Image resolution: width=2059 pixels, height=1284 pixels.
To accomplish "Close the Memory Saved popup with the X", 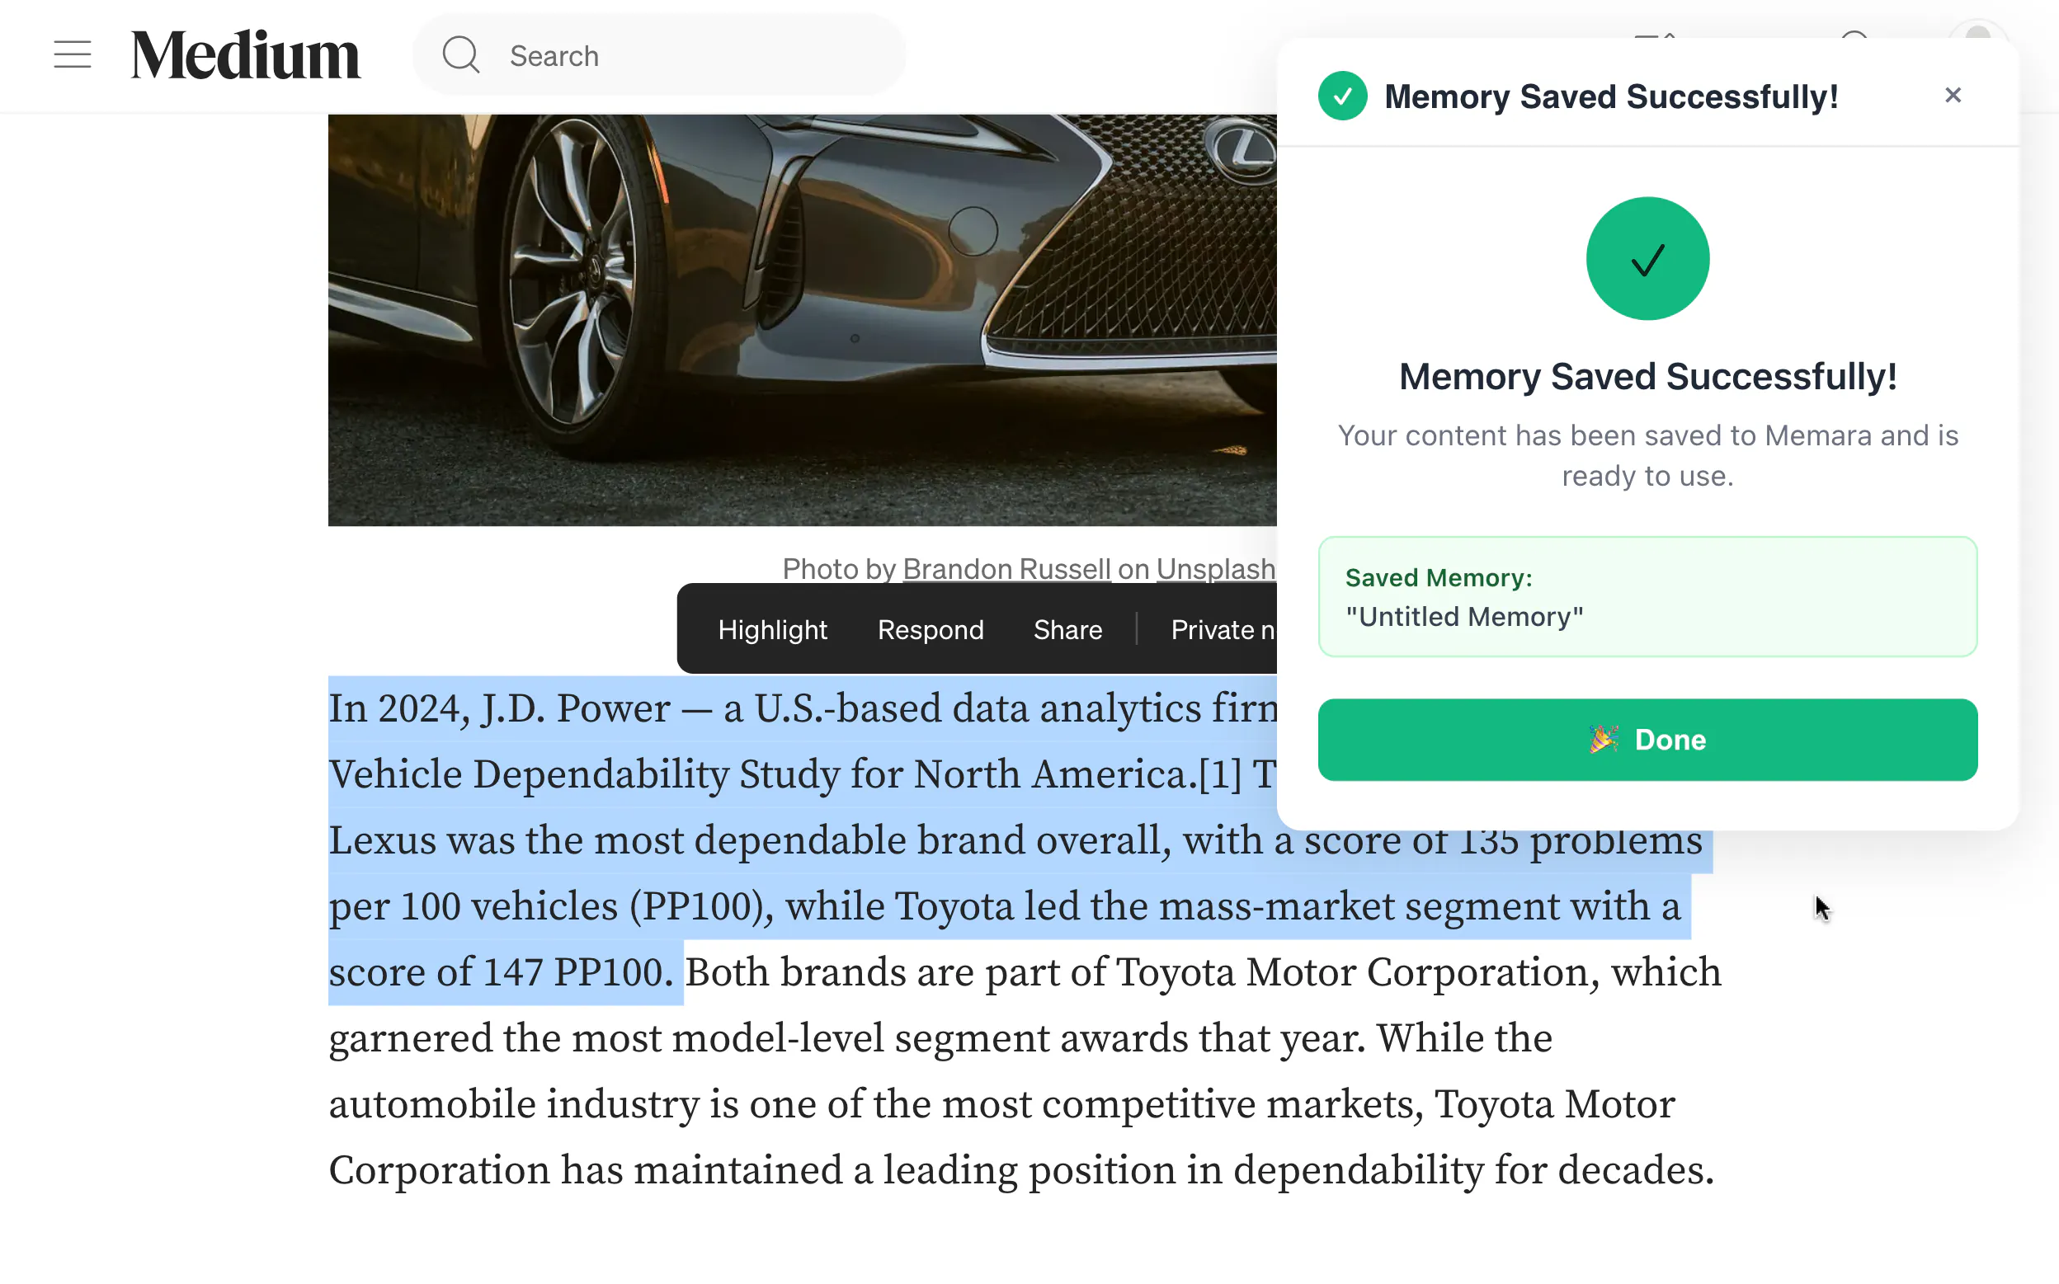I will point(1953,95).
